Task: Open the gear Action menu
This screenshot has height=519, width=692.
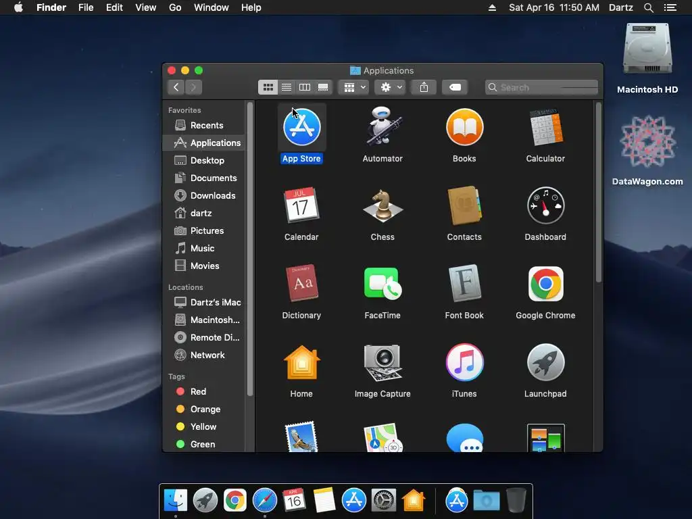Action: tap(390, 87)
